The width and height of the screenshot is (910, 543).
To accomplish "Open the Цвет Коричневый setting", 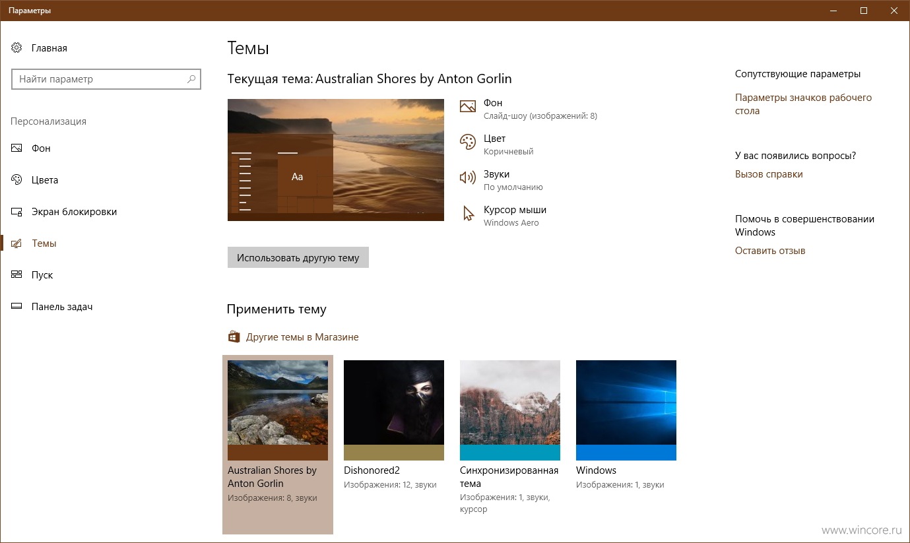I will coord(497,144).
